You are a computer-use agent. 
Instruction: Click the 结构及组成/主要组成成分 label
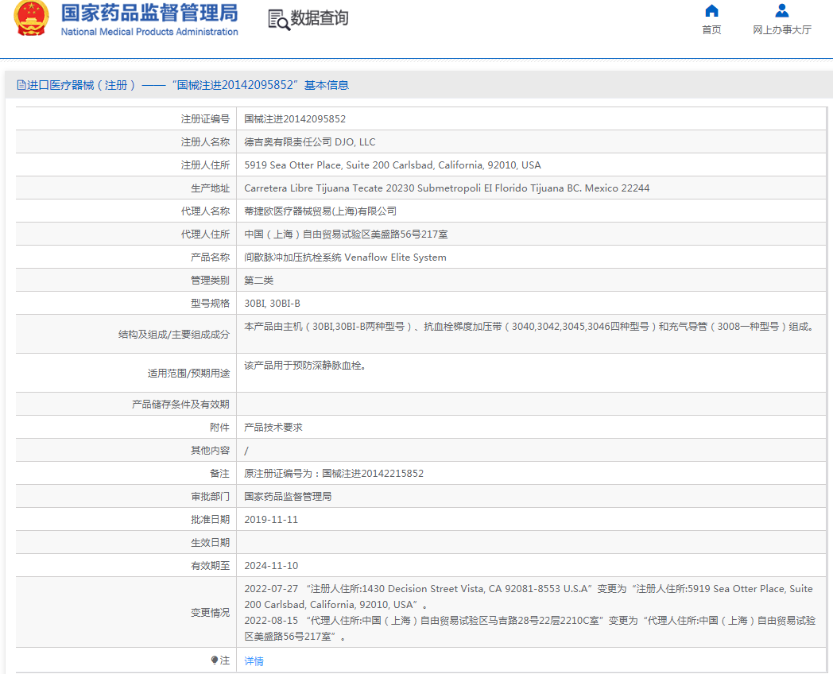coord(174,335)
